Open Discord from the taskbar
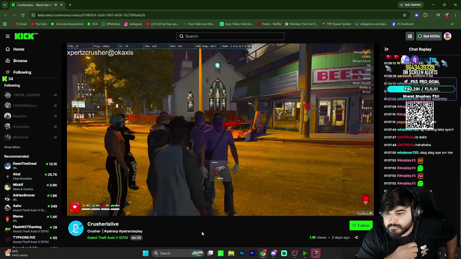Screen dimensions: 461x259 (x=273, y=253)
